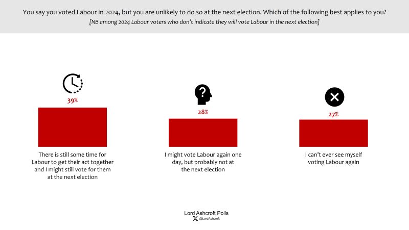Screen dimensions: 409x230
Task: Click the X logo beside @LordAshcroft
Action: click(x=195, y=219)
